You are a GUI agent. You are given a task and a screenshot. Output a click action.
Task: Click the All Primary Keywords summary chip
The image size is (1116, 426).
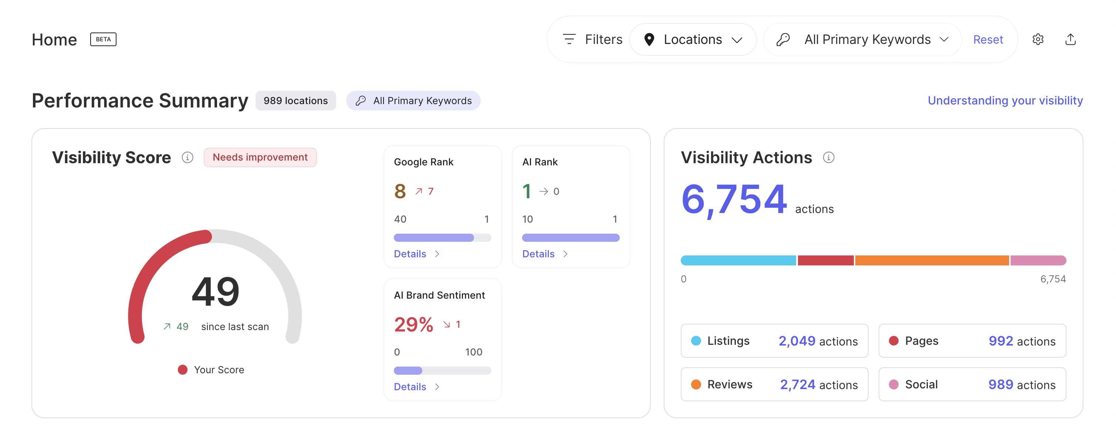coord(413,101)
